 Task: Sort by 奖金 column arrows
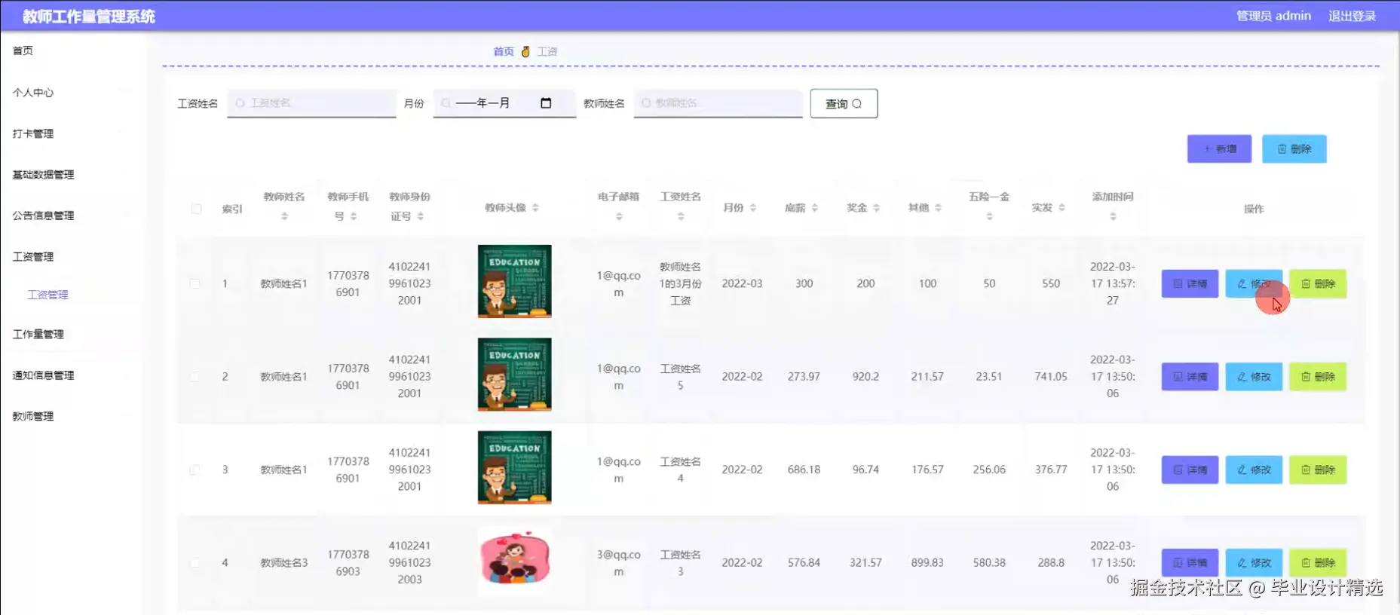877,207
